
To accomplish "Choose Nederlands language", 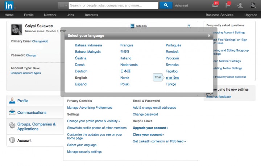I will pos(129,65).
